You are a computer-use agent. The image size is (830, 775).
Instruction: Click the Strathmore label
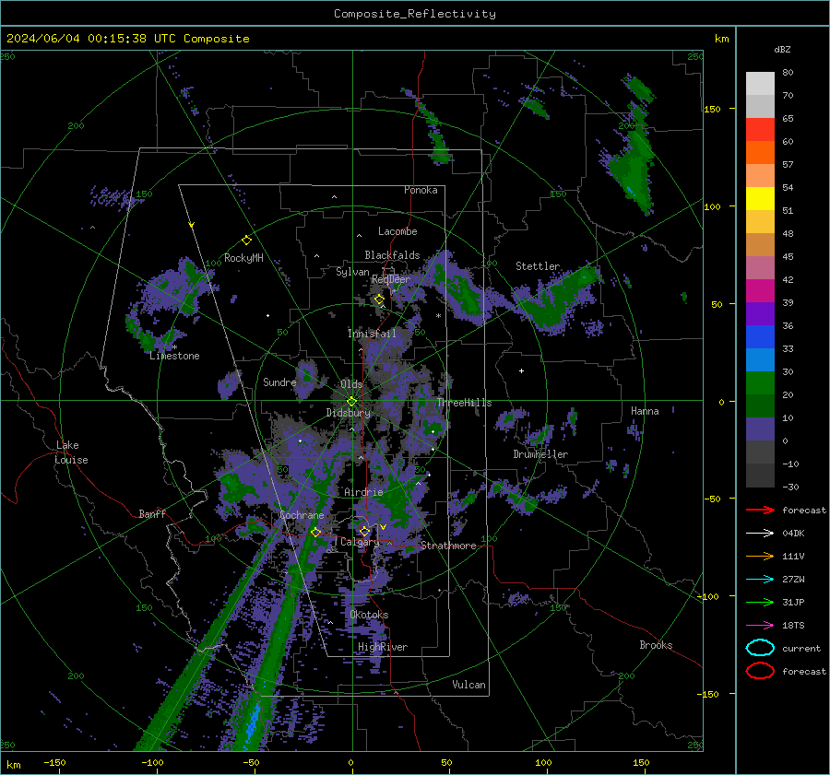(x=448, y=546)
